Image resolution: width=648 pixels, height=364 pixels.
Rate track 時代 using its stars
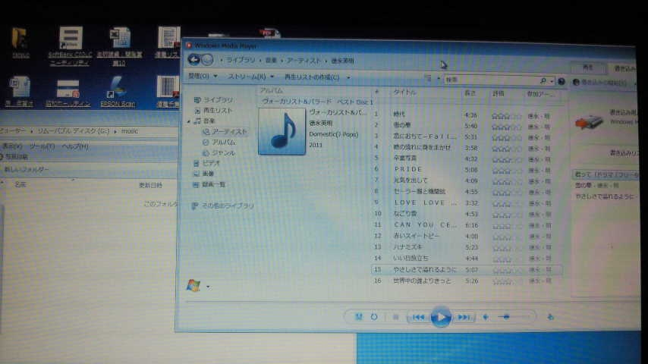coord(506,117)
